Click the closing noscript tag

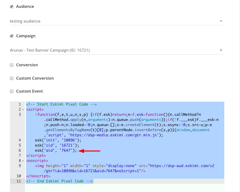click(x=38, y=176)
